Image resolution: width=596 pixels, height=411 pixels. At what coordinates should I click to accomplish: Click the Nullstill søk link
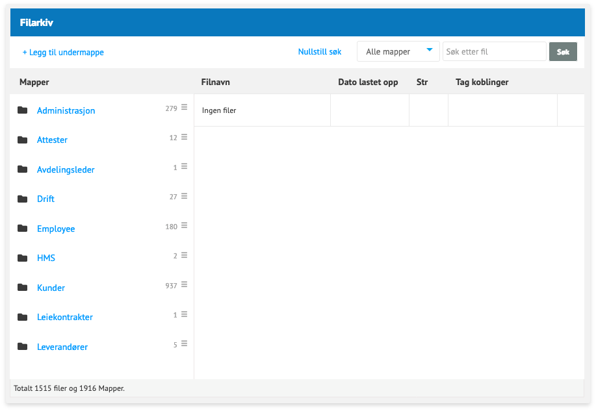click(319, 52)
